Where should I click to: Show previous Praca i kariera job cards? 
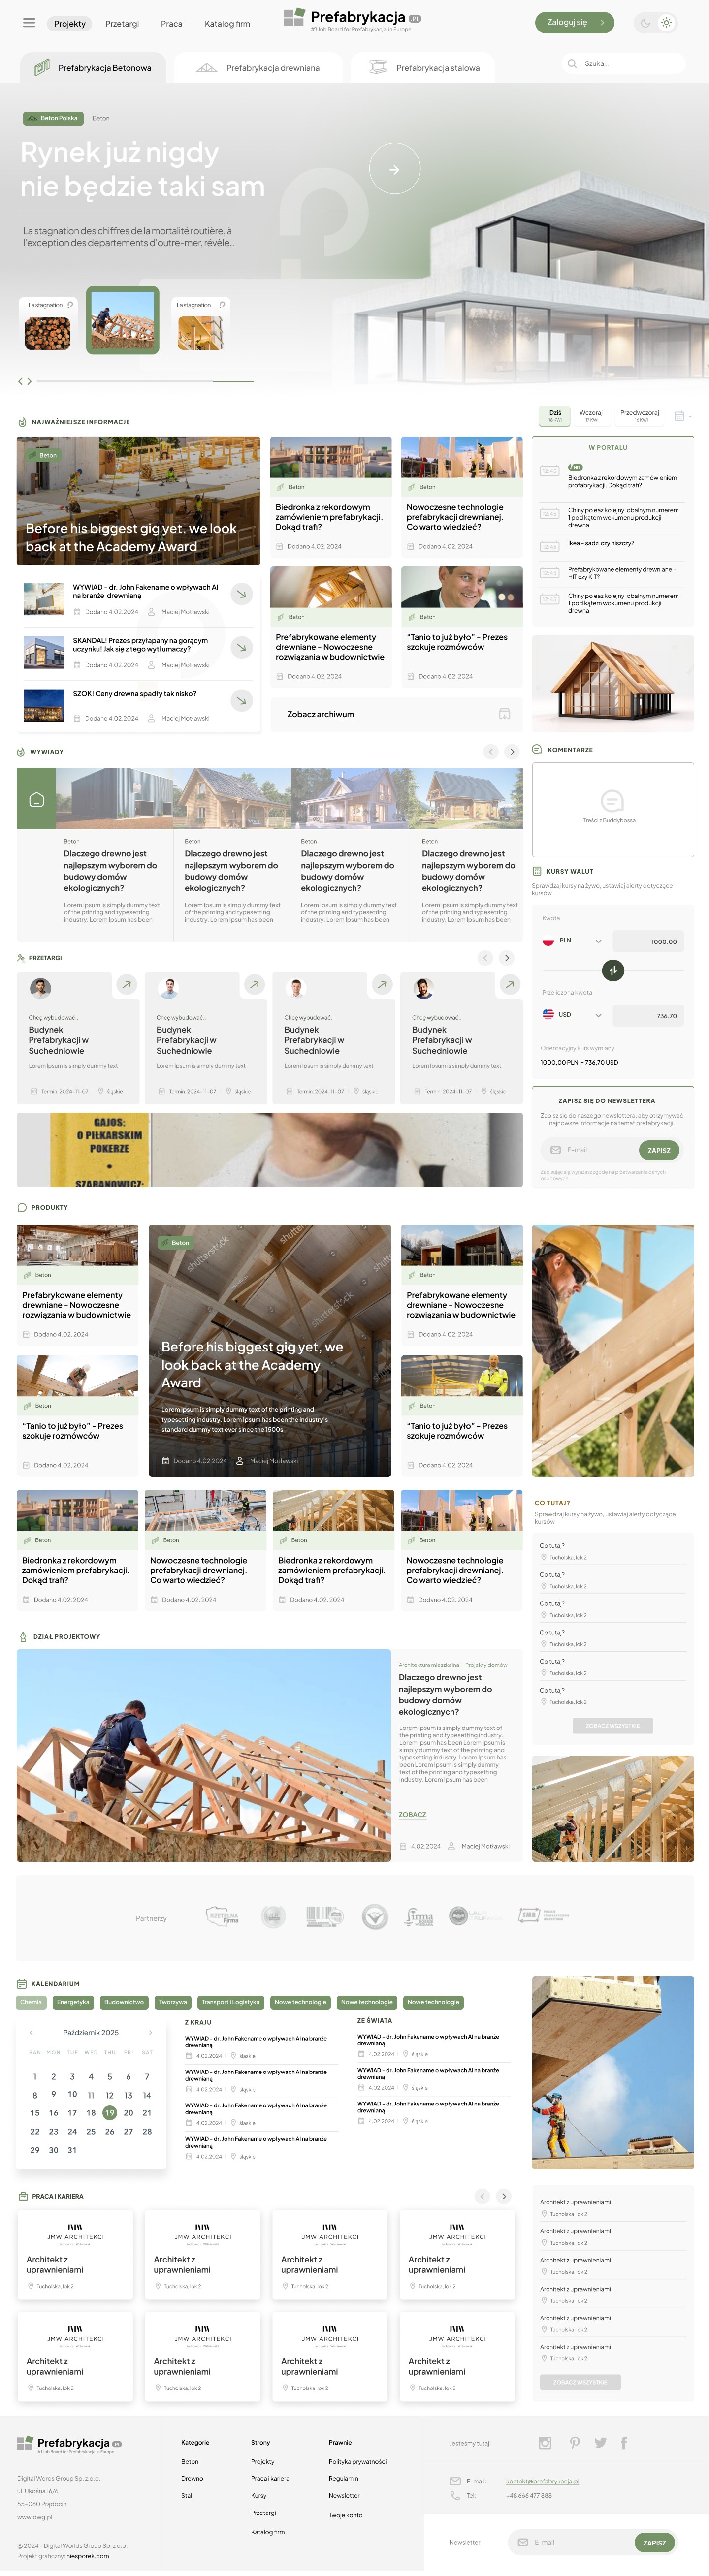click(482, 2196)
